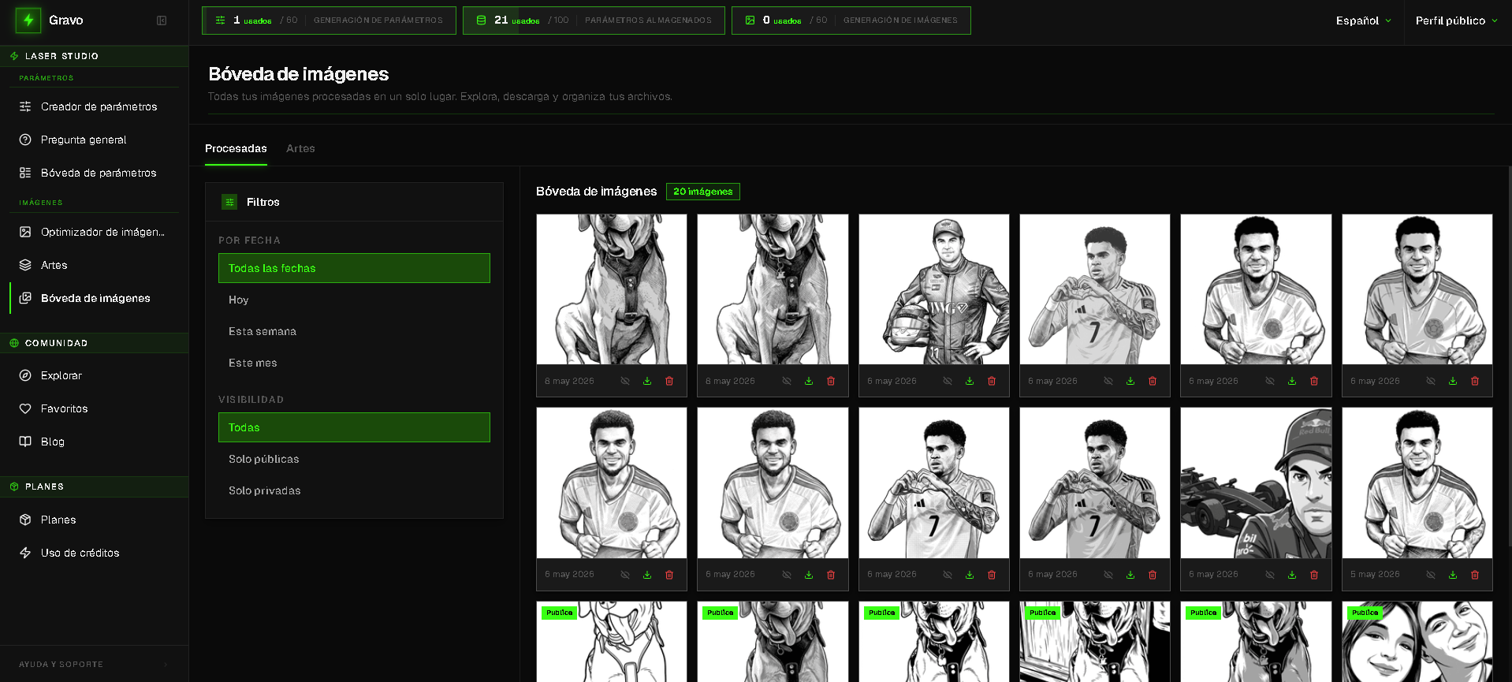The height and width of the screenshot is (682, 1512).
Task: Open Optimizador de imágenes in sidebar
Action: click(x=94, y=232)
